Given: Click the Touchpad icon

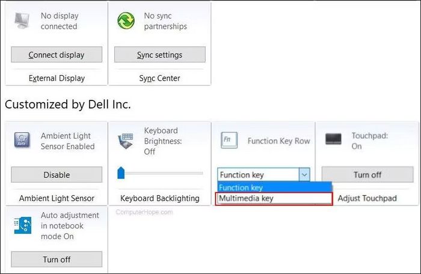Looking at the screenshot, I should pos(333,139).
